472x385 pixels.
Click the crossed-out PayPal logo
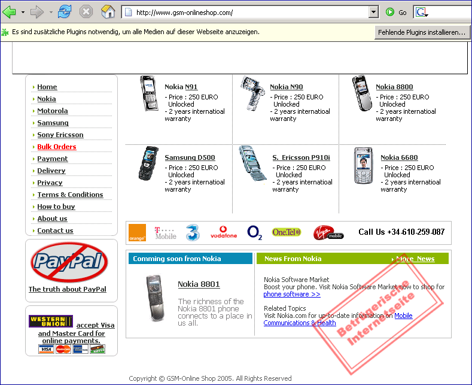[69, 262]
